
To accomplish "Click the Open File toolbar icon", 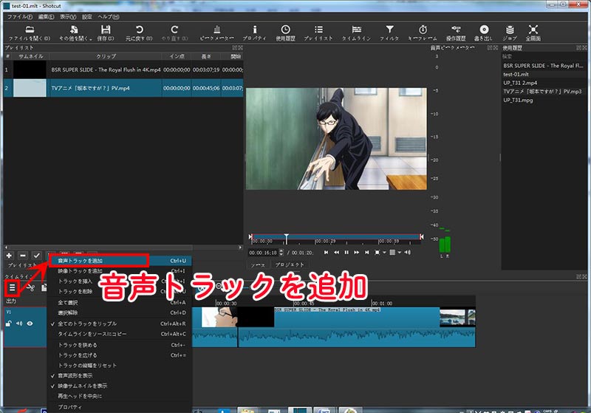I will [x=30, y=33].
